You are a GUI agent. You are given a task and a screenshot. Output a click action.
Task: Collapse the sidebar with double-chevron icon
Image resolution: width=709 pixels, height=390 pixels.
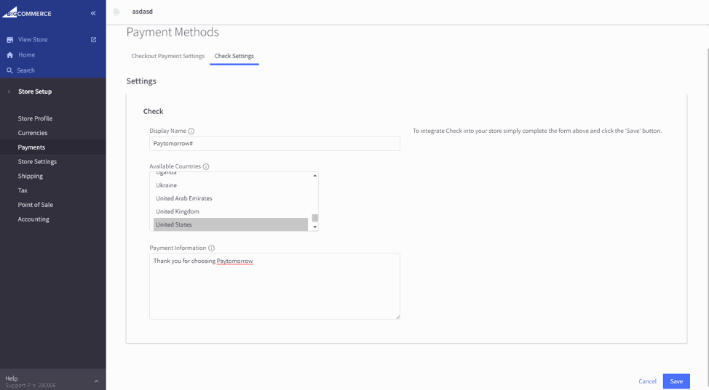click(93, 13)
